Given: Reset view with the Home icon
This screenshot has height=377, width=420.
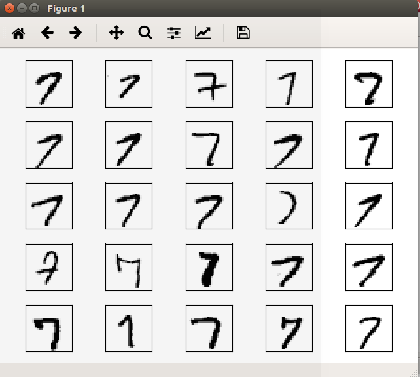Looking at the screenshot, I should coord(18,33).
